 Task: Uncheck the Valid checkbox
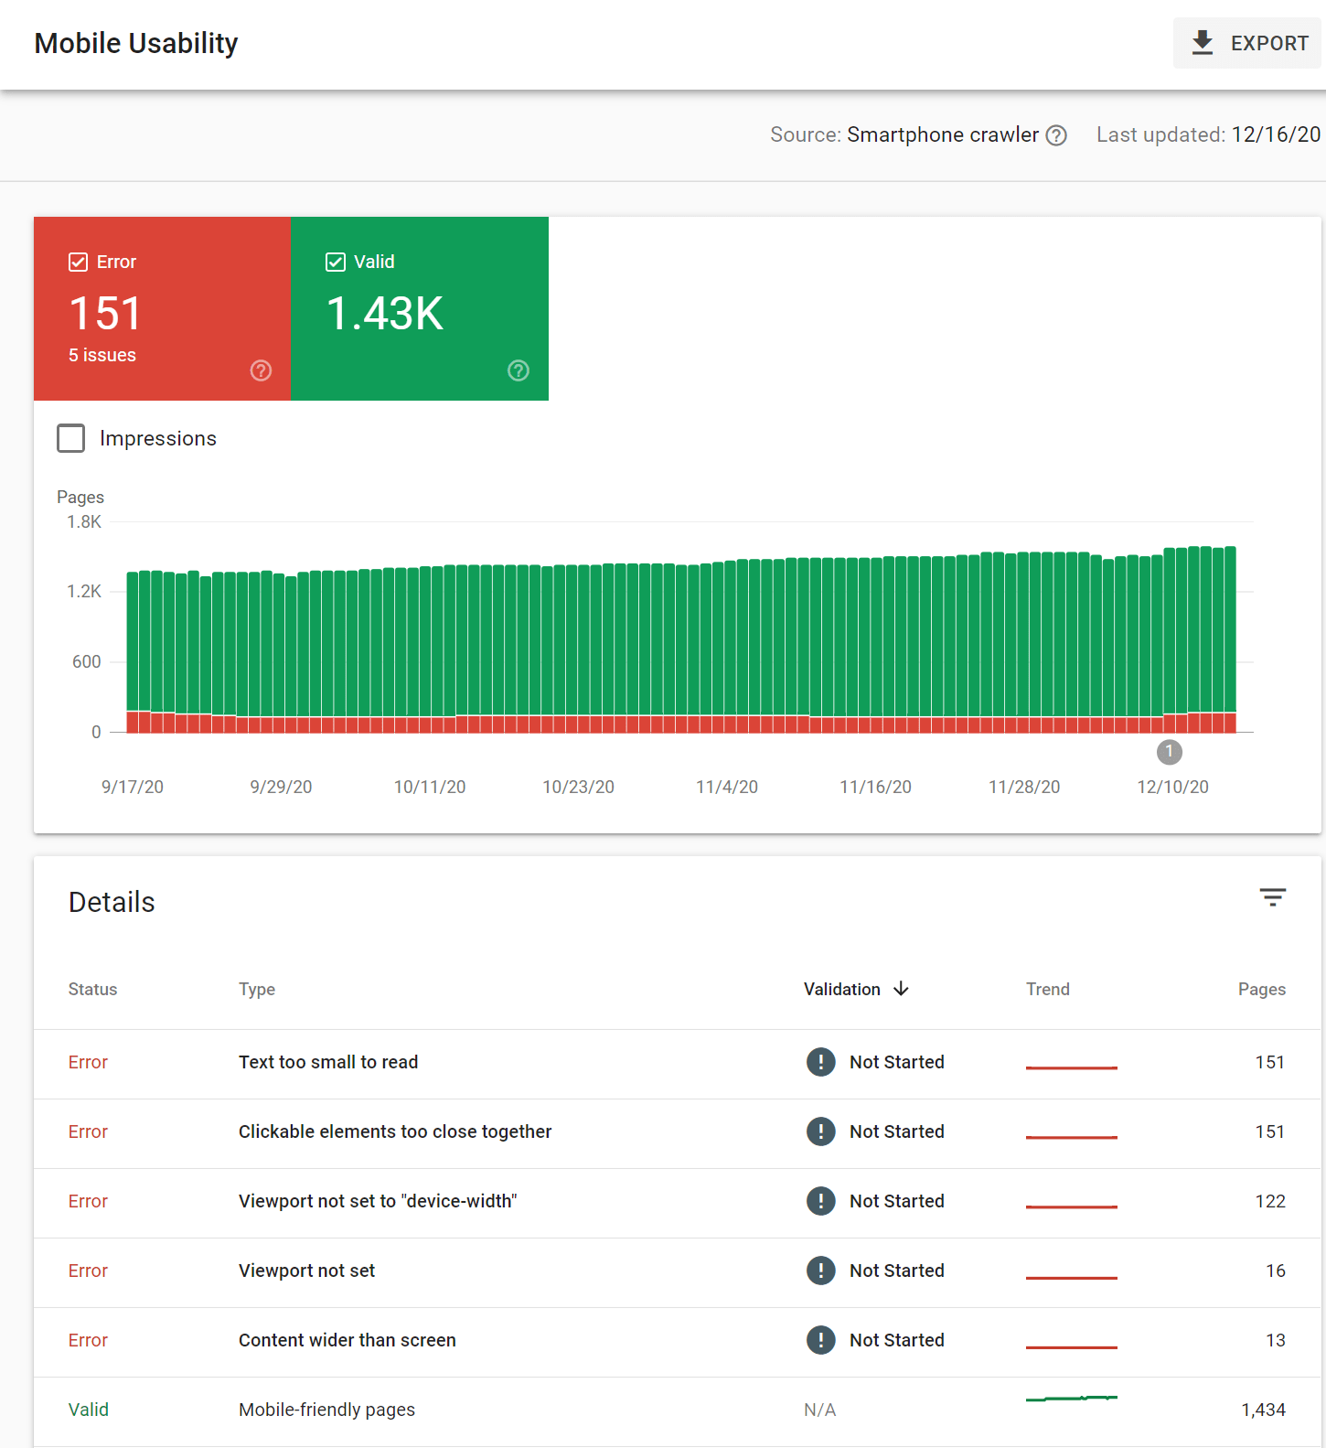[336, 263]
